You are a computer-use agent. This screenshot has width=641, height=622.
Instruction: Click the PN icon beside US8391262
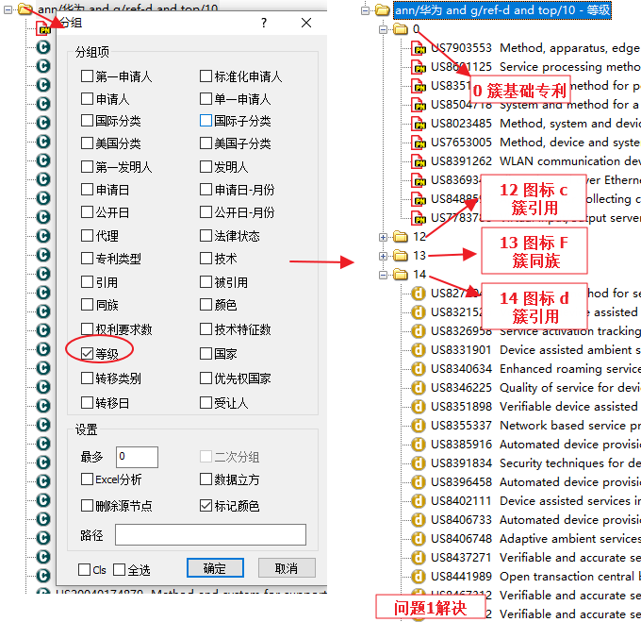[x=419, y=161]
